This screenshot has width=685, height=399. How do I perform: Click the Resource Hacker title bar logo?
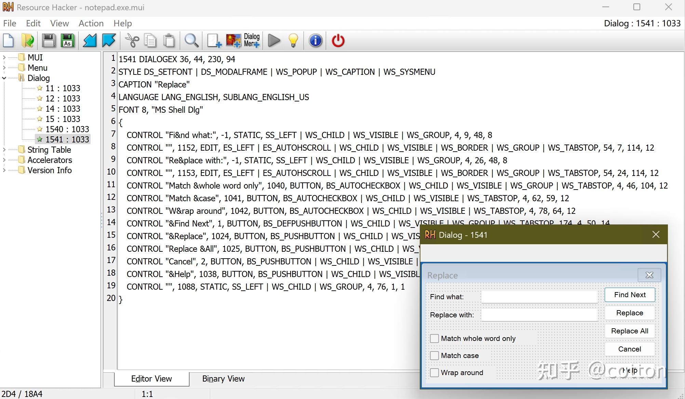click(x=8, y=7)
